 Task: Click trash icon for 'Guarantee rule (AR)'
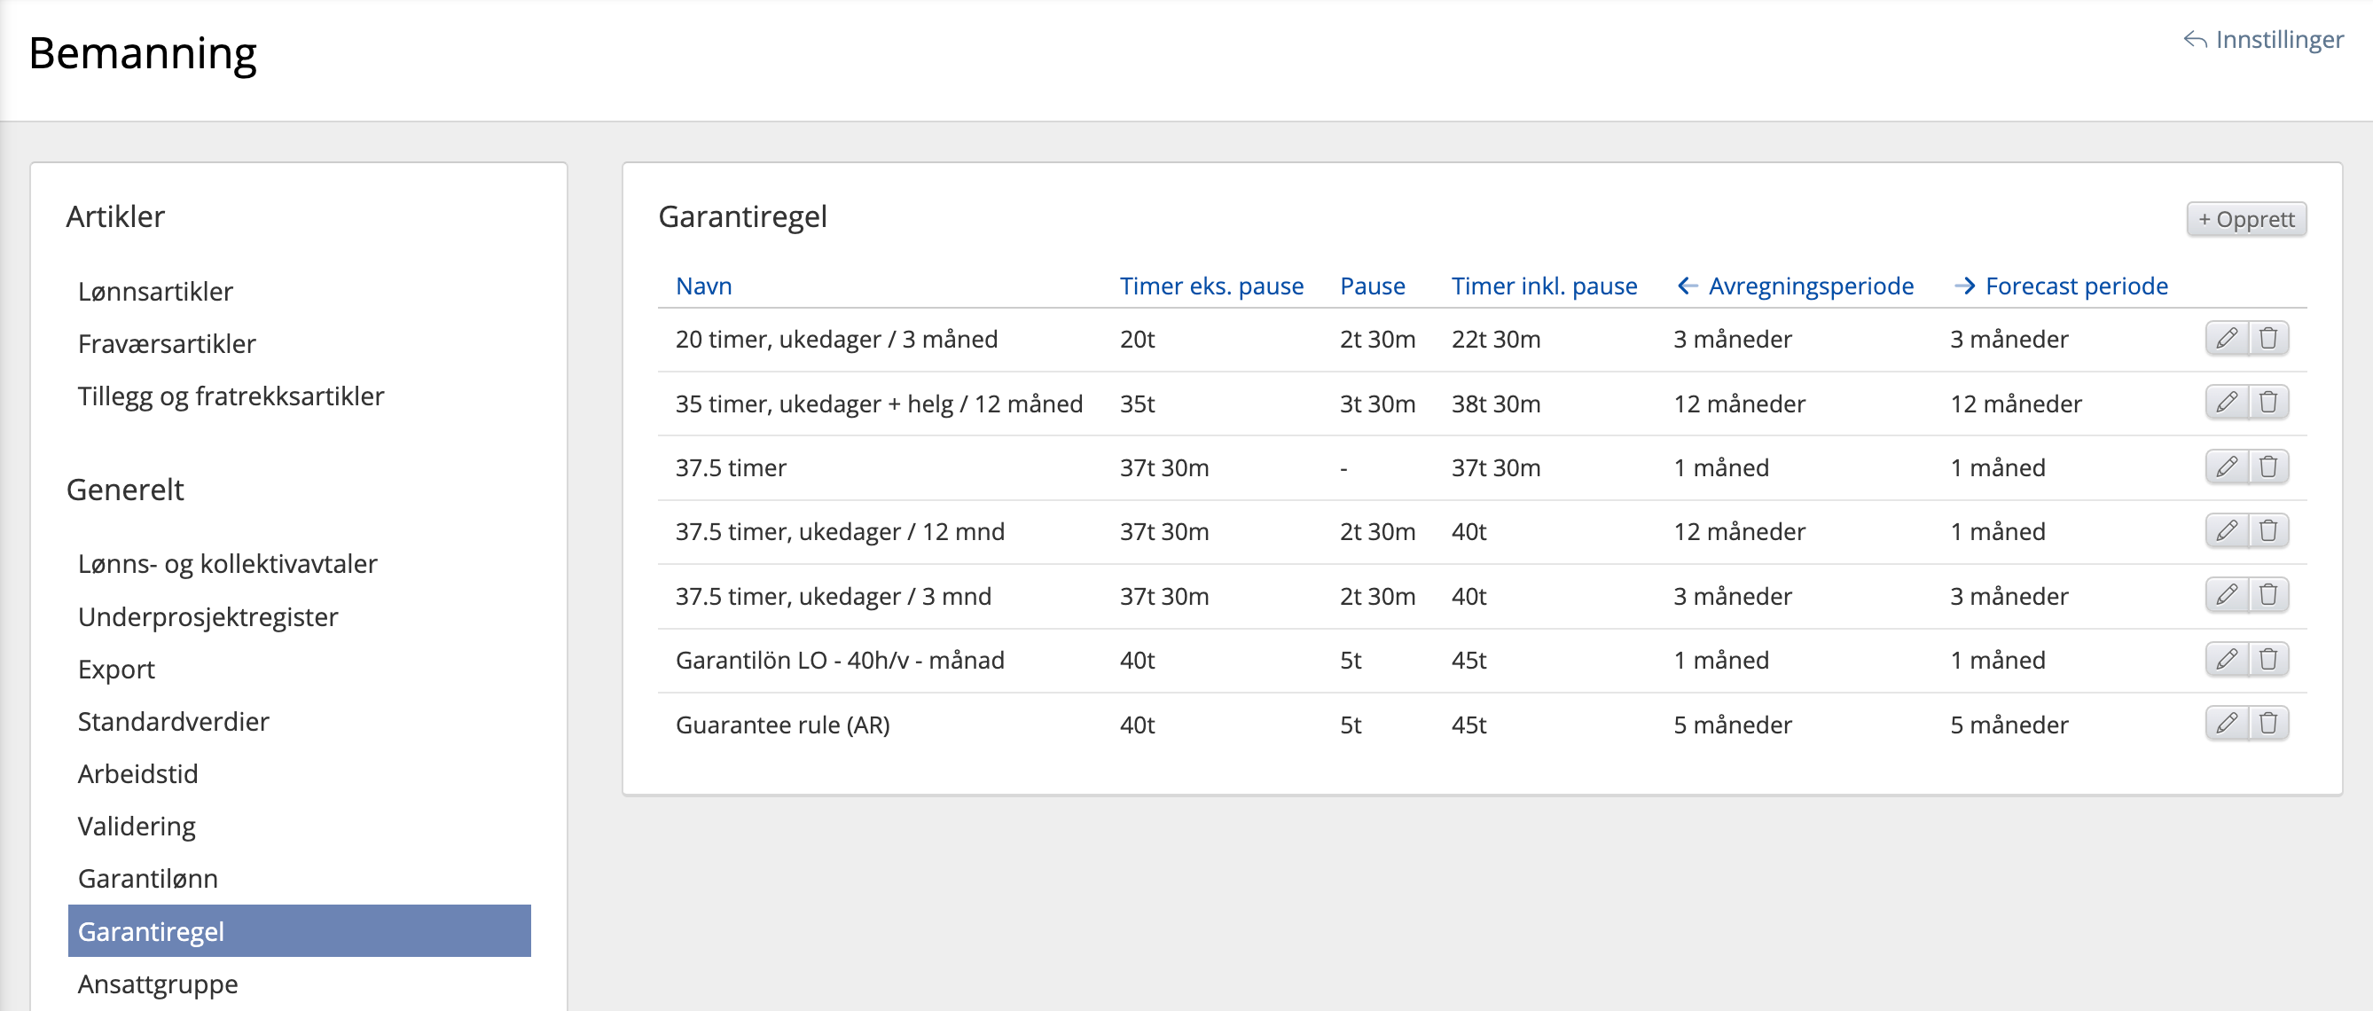pos(2268,724)
